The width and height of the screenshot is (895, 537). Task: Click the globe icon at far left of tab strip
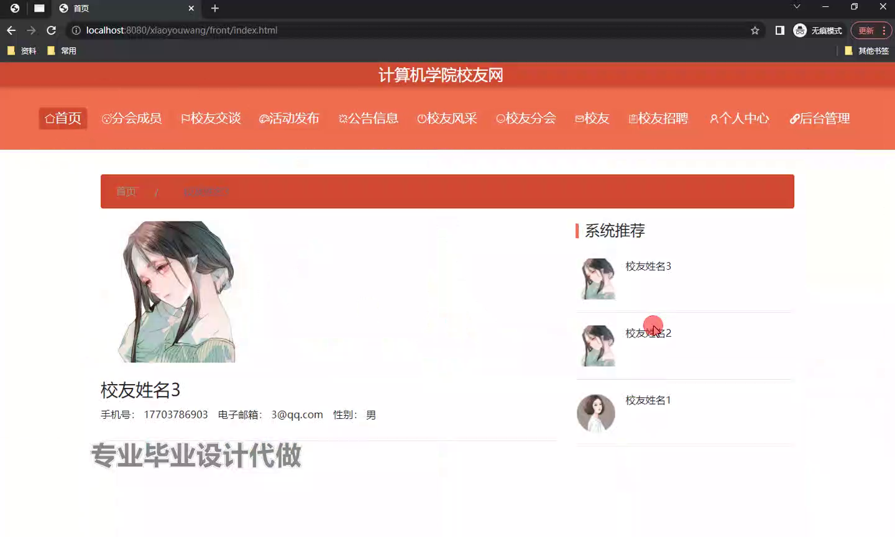[15, 8]
